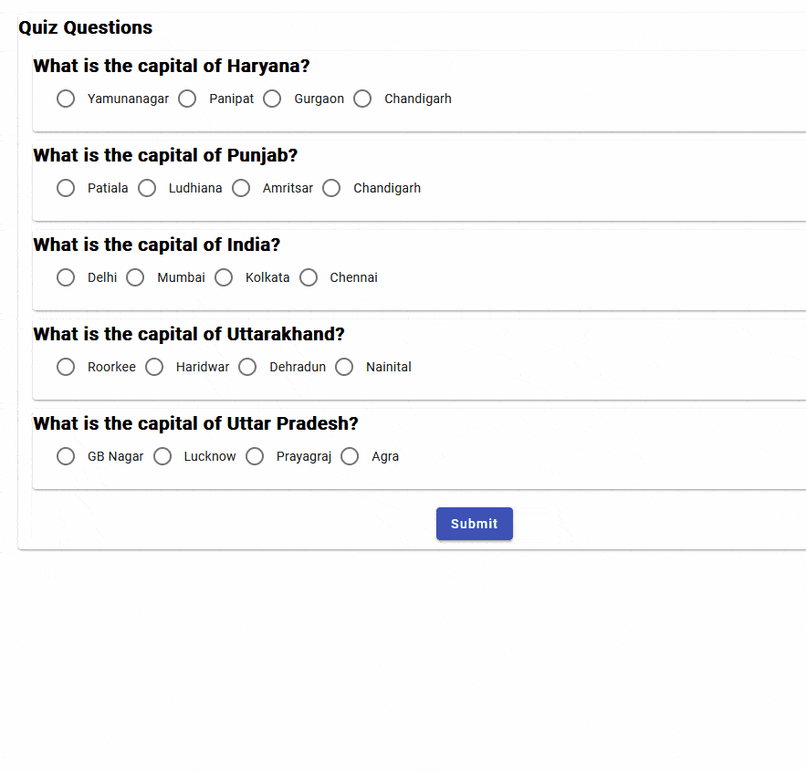Select Patiala radio button
806x771 pixels.
(66, 188)
